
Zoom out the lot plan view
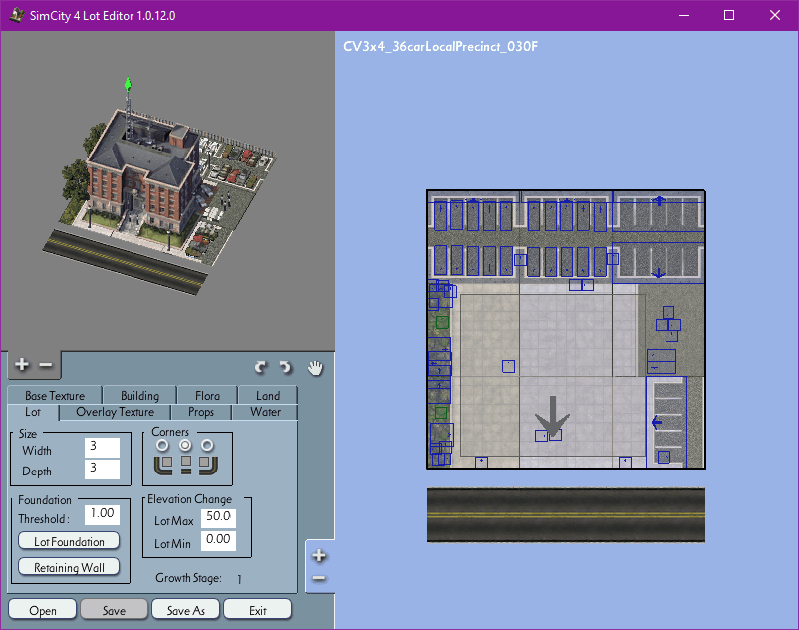tap(319, 578)
